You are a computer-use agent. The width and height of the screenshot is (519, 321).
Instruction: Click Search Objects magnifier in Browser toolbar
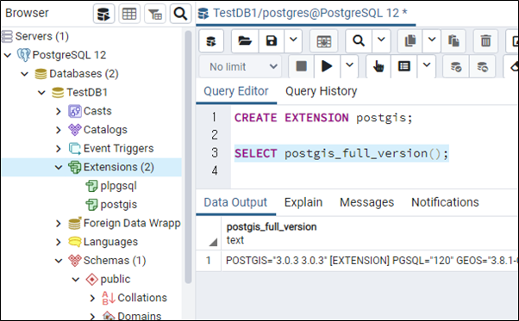pyautogui.click(x=180, y=14)
